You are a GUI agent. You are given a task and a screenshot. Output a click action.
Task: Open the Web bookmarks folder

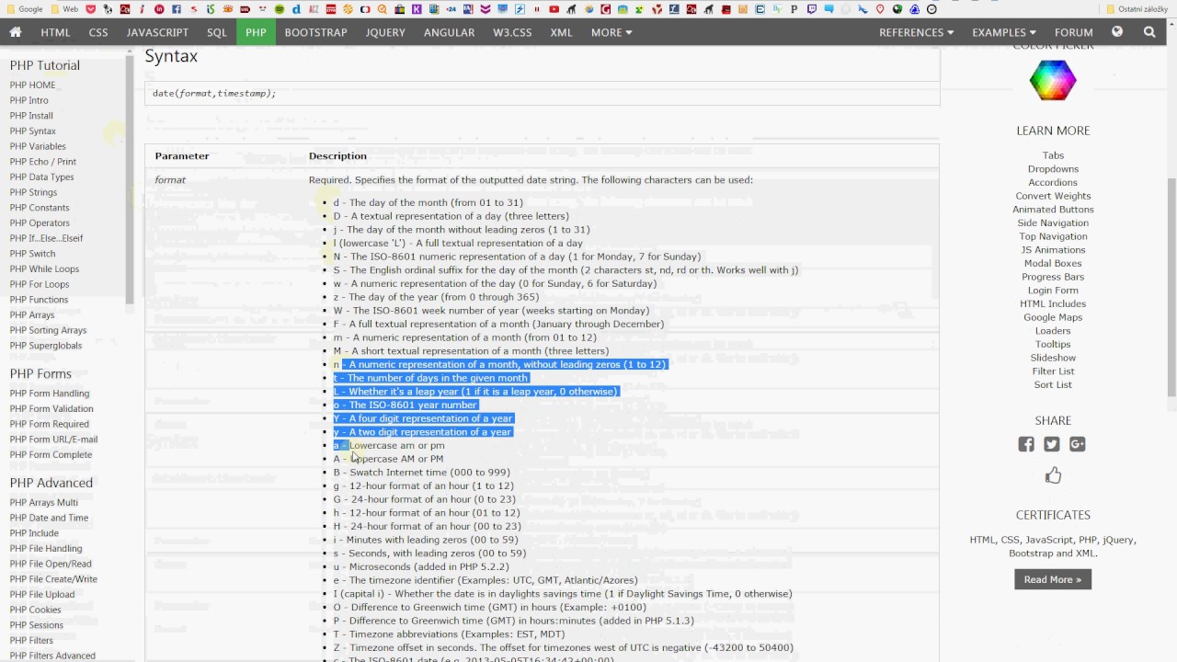[x=63, y=9]
